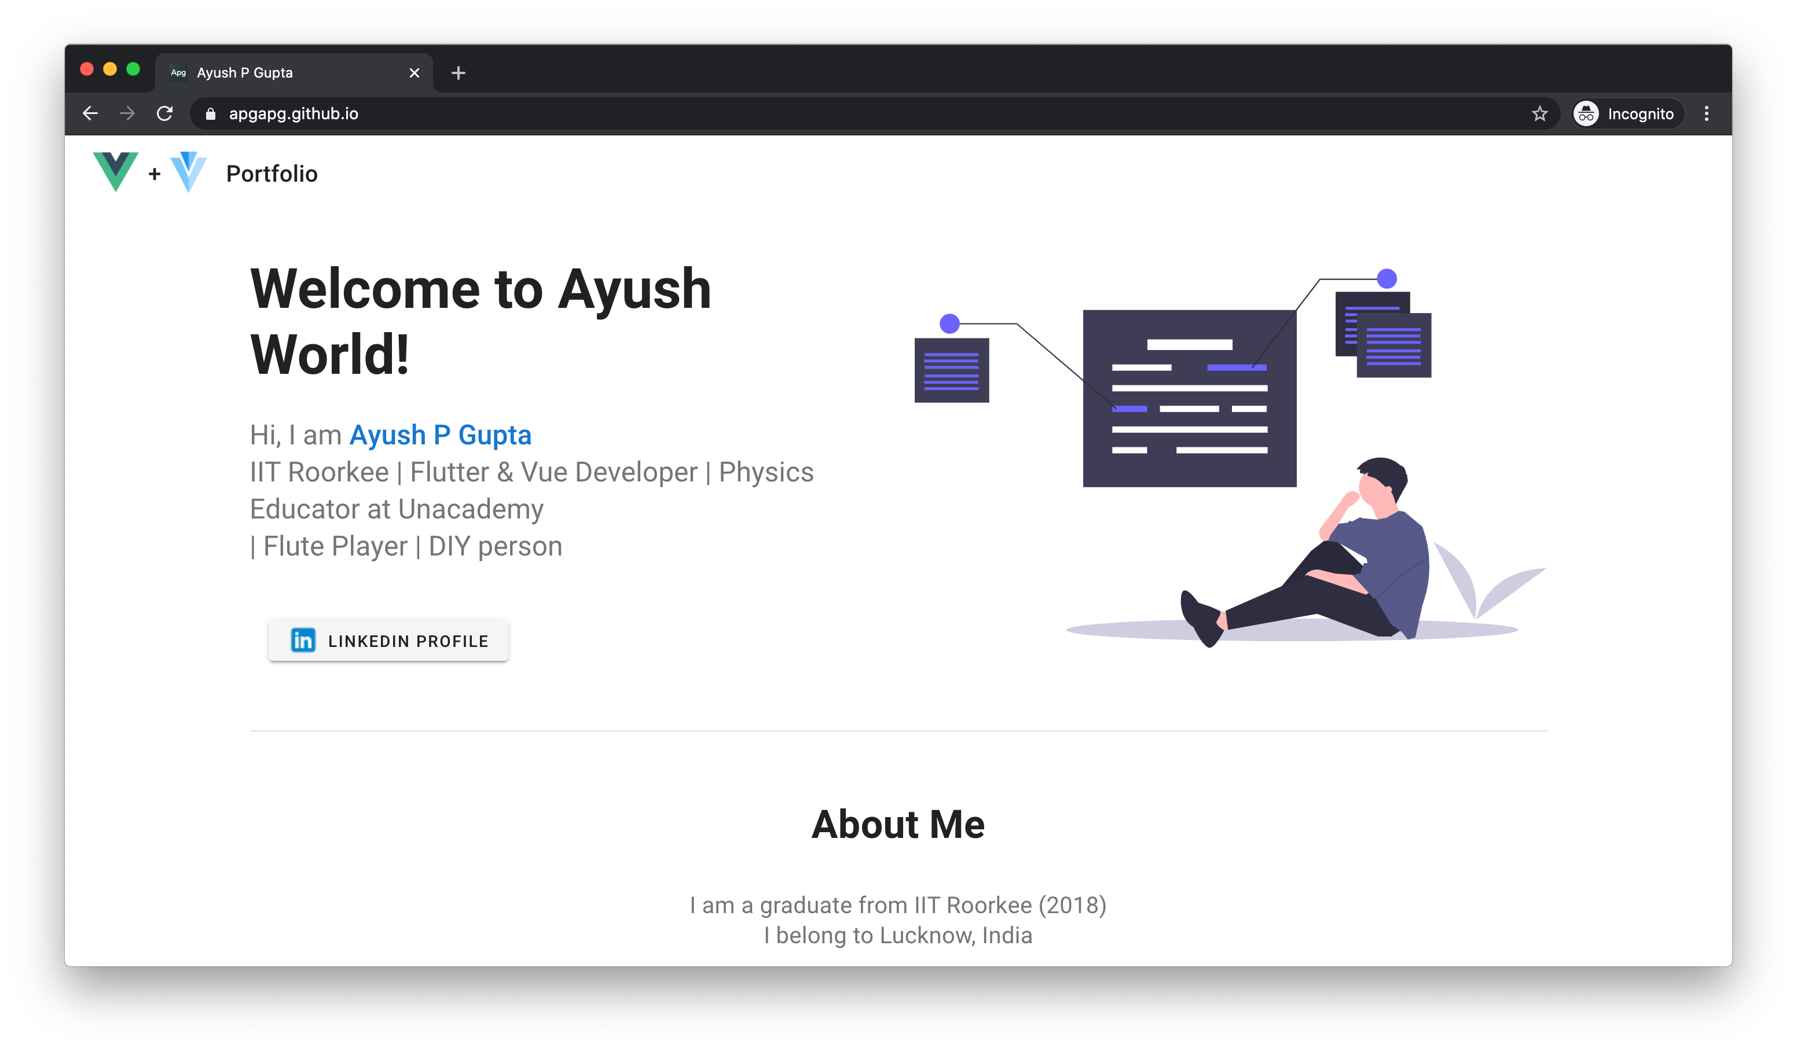Open a new tab with plus button
1797x1052 pixels.
pos(459,73)
